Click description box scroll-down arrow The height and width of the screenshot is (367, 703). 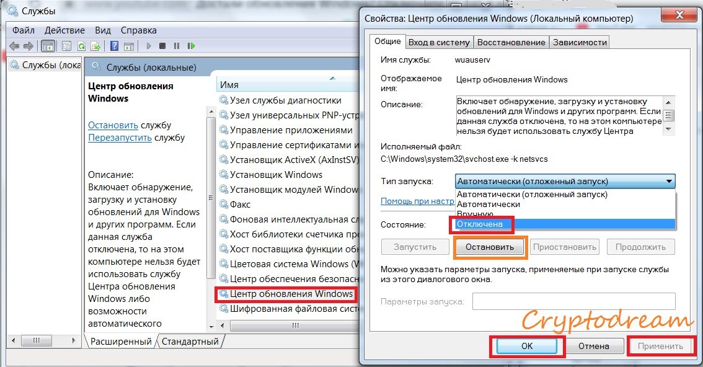(x=668, y=129)
